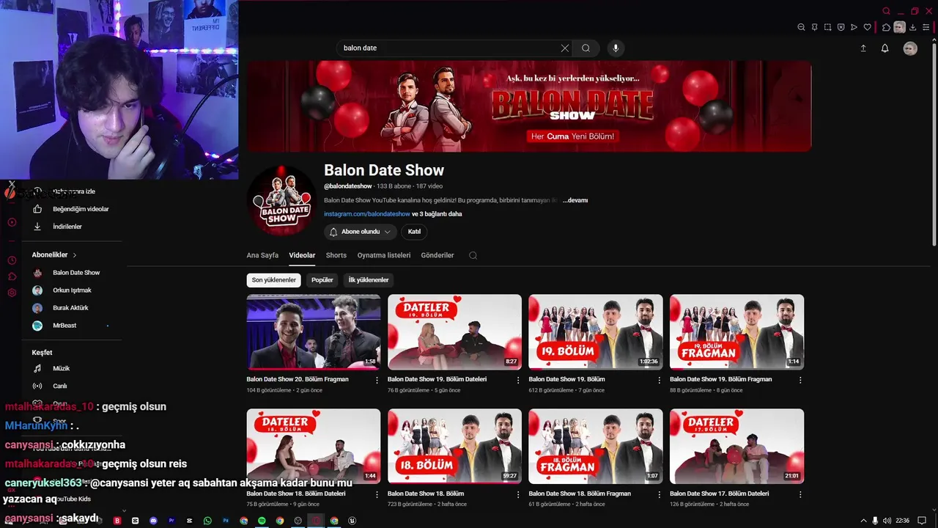Open Spotify from the taskbar
This screenshot has height=528, width=938.
pos(262,521)
